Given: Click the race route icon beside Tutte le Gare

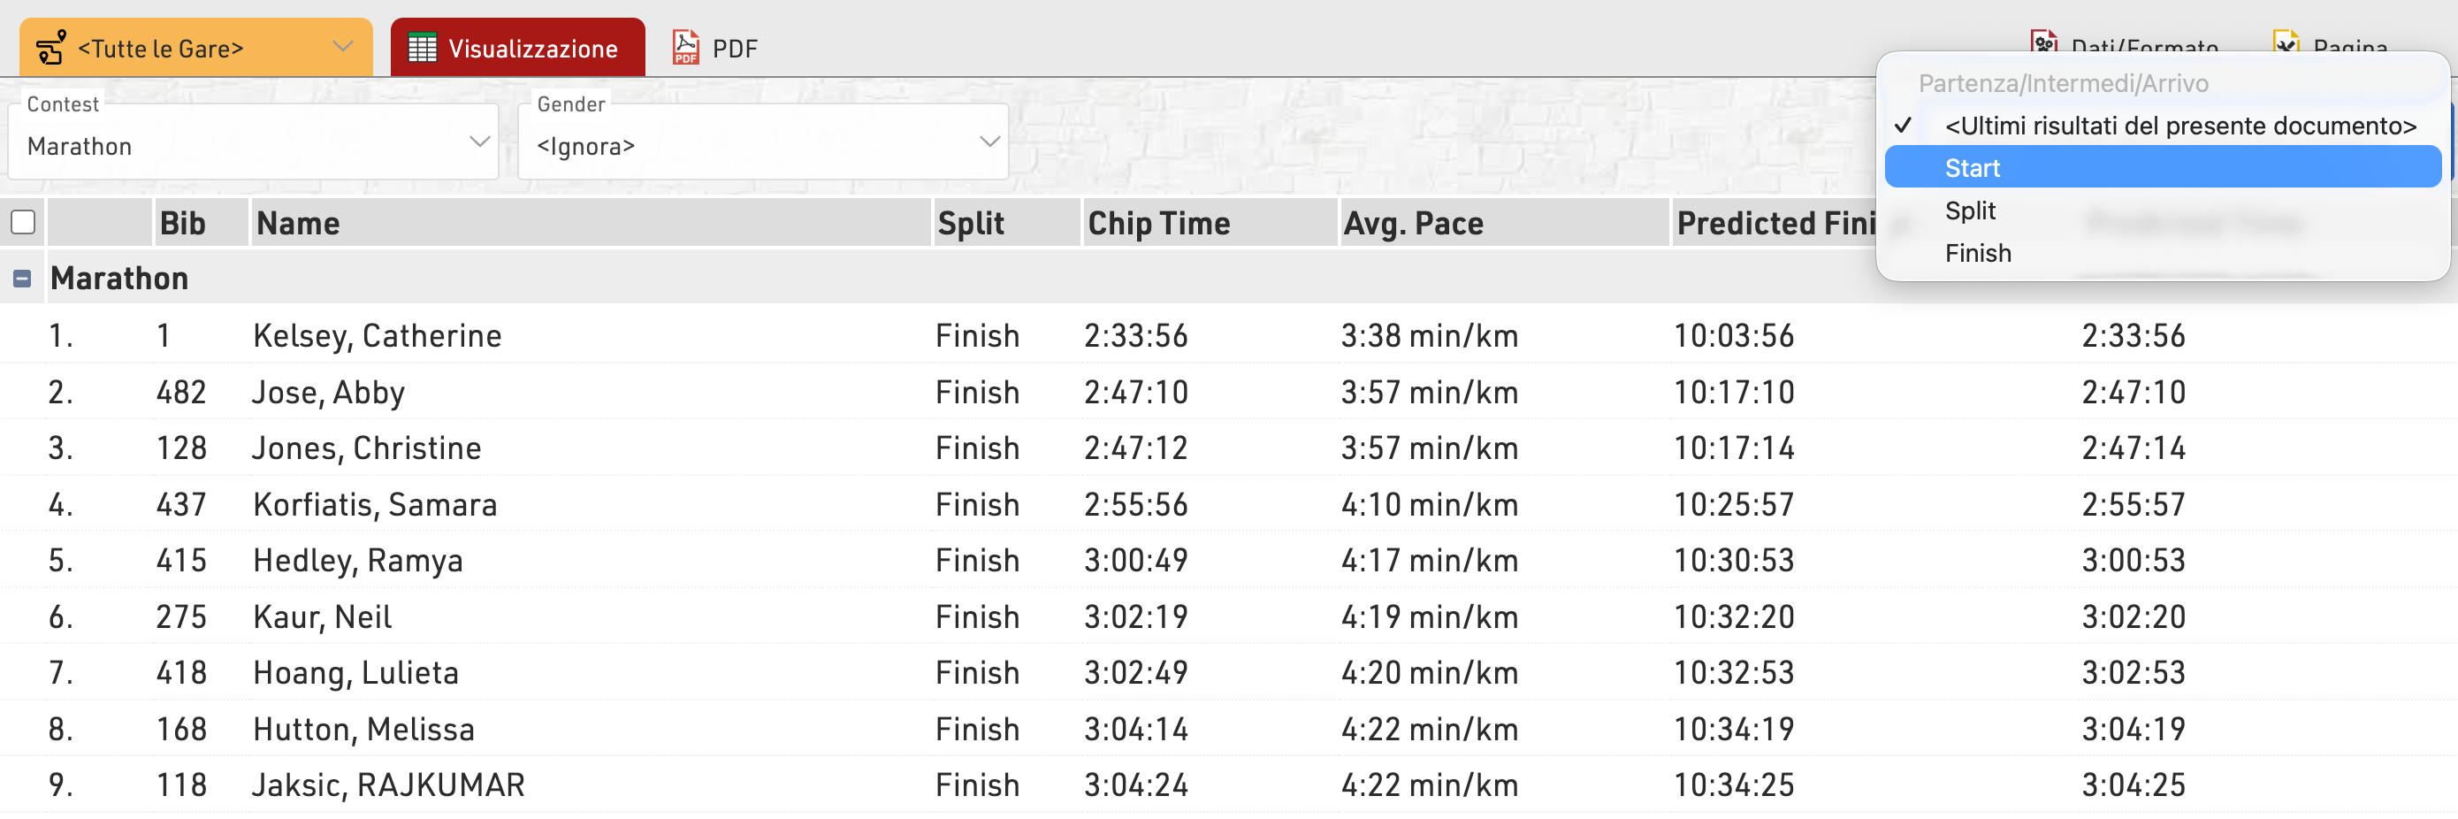Looking at the screenshot, I should (x=50, y=48).
